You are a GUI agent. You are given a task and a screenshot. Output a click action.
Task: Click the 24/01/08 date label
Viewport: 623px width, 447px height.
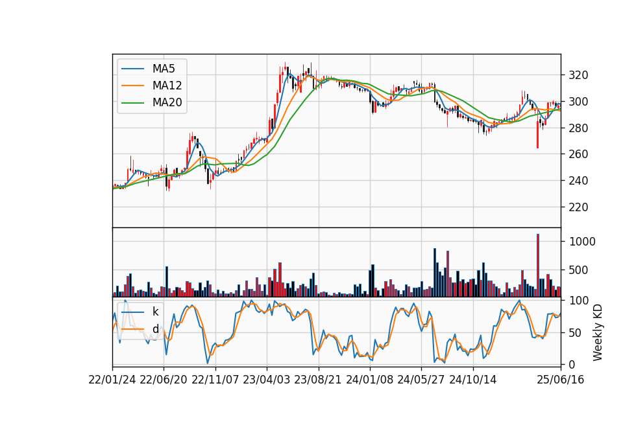point(369,380)
